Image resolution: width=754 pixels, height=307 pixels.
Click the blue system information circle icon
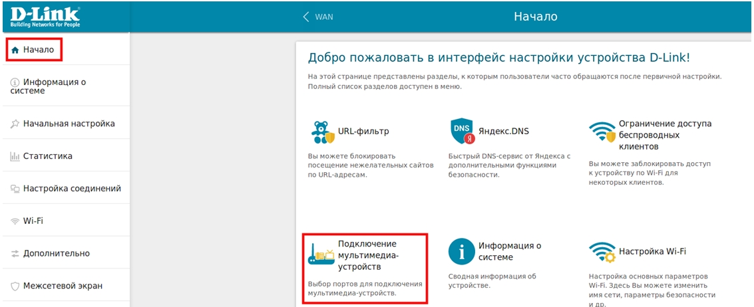click(461, 253)
